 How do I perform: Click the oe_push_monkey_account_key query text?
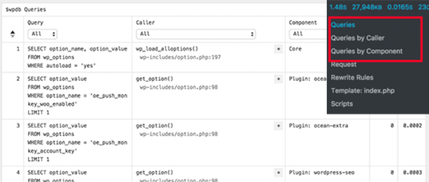click(78, 142)
